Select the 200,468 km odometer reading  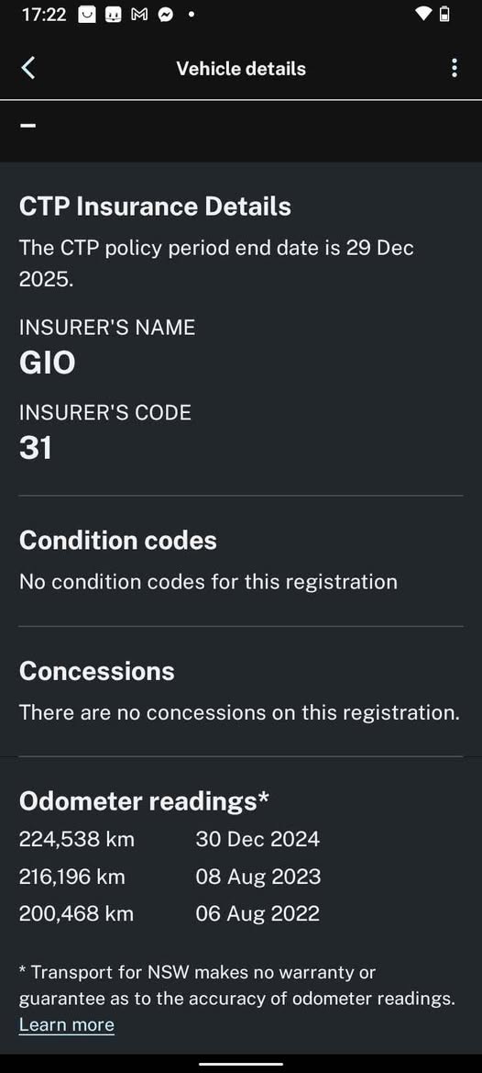point(76,913)
